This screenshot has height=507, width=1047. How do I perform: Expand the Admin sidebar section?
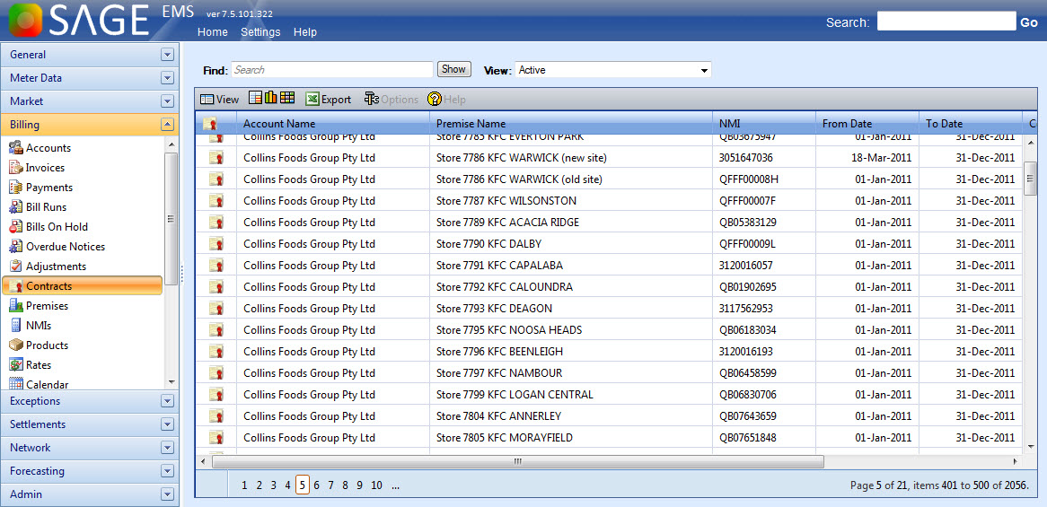point(167,494)
